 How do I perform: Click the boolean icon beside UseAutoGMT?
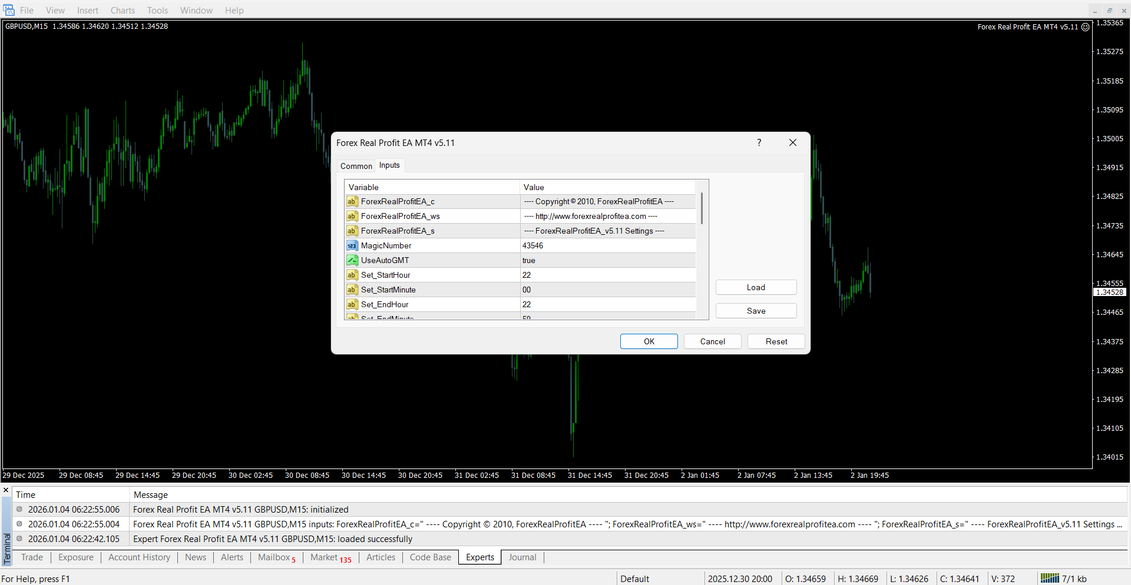(352, 260)
